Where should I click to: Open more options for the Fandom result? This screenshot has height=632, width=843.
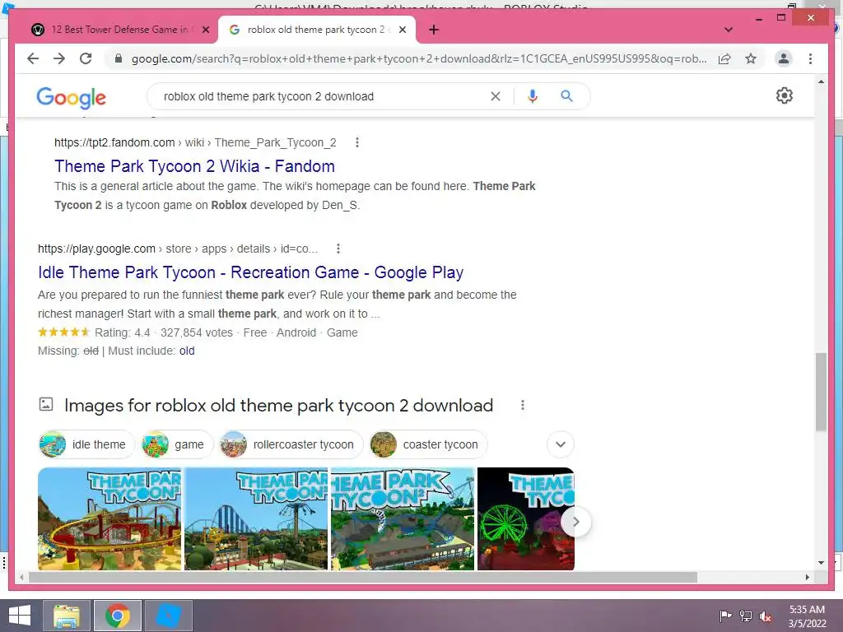(x=357, y=142)
